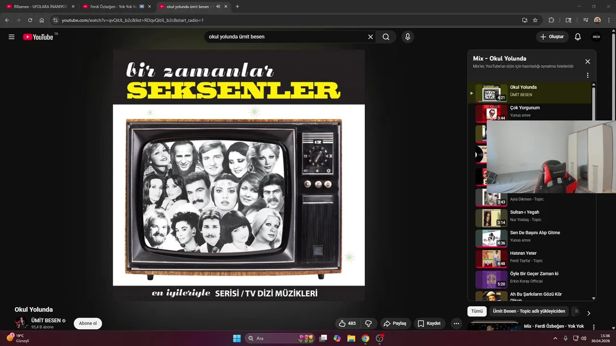This screenshot has width=616, height=346.
Task: Open the YouTube account avatar menu
Action: (x=596, y=37)
